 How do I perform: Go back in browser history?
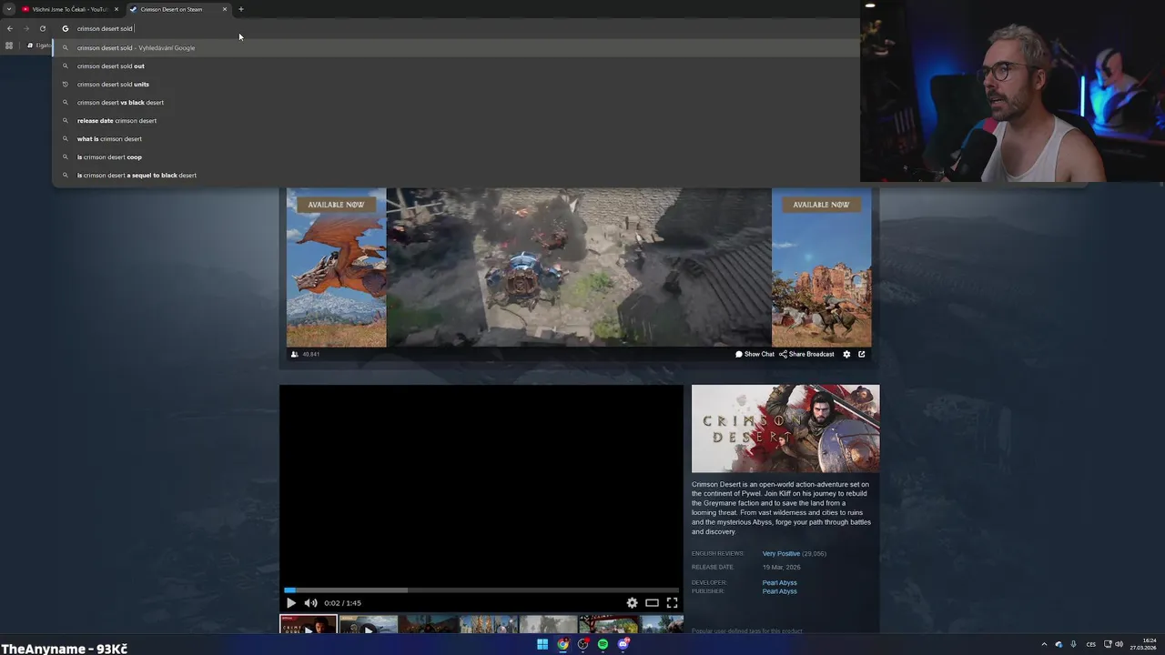[10, 28]
